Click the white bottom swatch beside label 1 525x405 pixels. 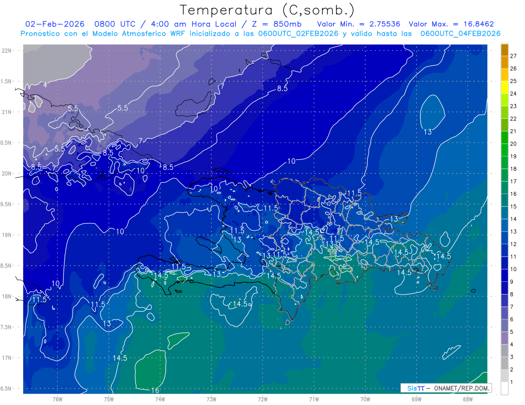pos(504,388)
